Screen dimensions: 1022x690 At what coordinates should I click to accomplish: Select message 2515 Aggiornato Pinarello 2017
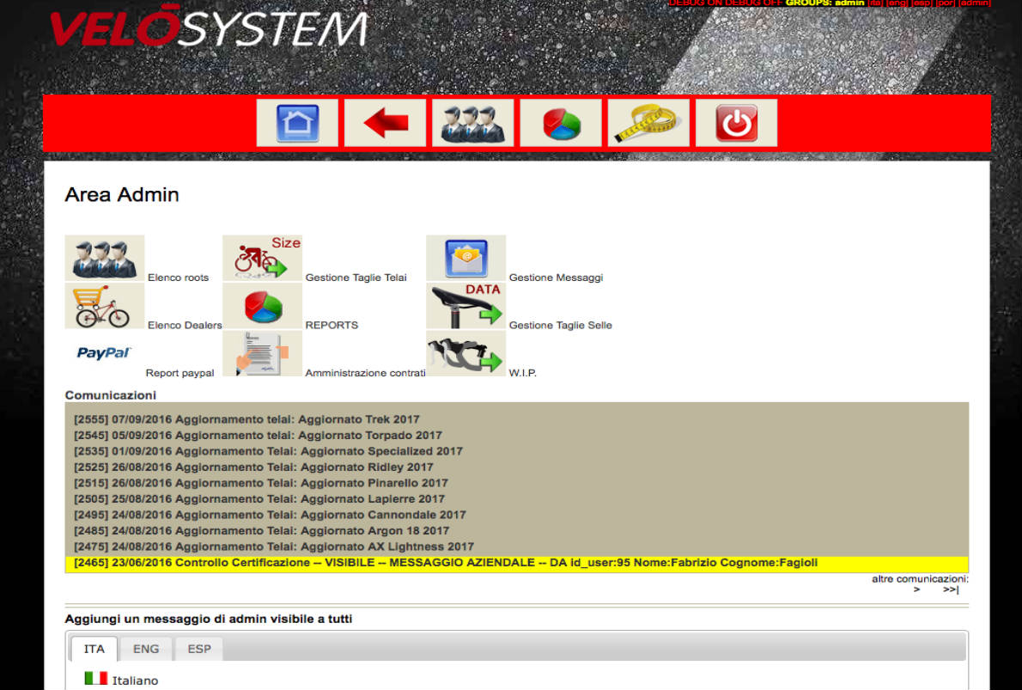261,483
